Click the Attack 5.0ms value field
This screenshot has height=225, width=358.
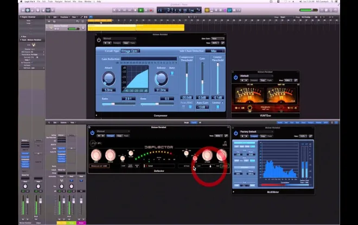tap(108, 90)
